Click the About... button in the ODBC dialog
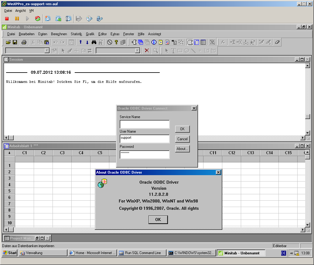Screen dimensions: 314x265 click(182, 149)
